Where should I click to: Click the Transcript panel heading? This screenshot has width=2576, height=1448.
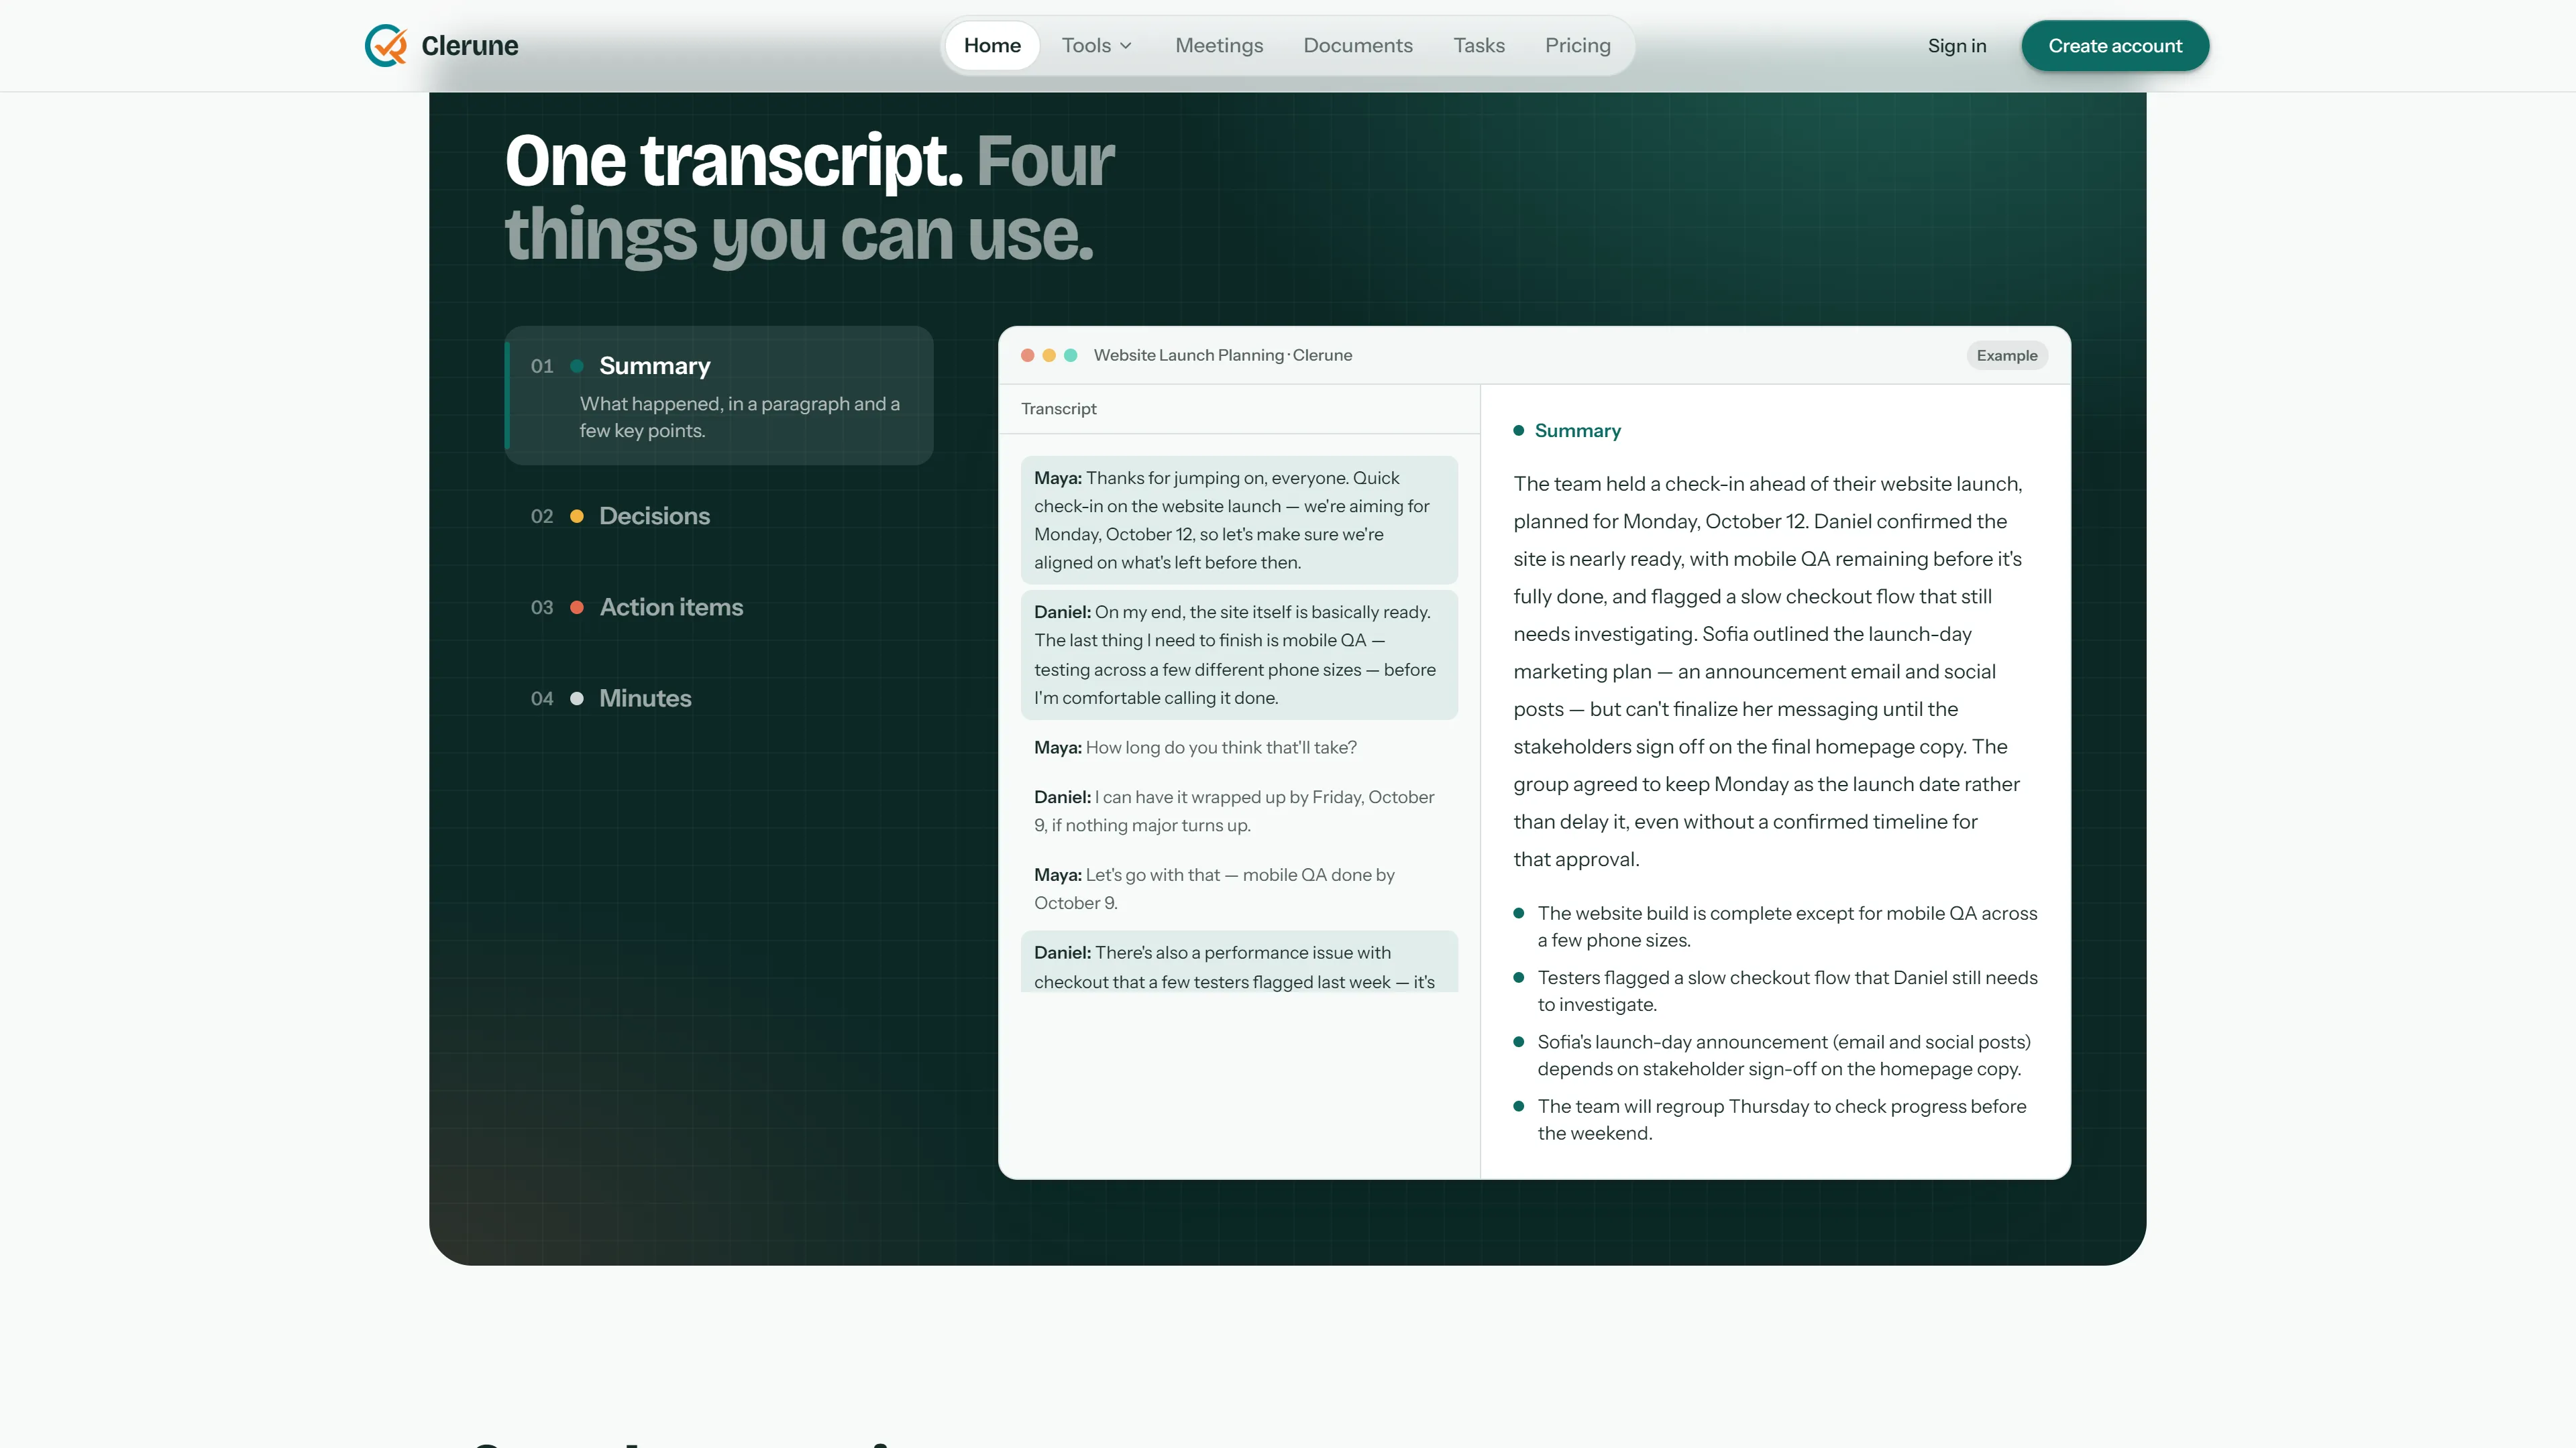[x=1058, y=409]
